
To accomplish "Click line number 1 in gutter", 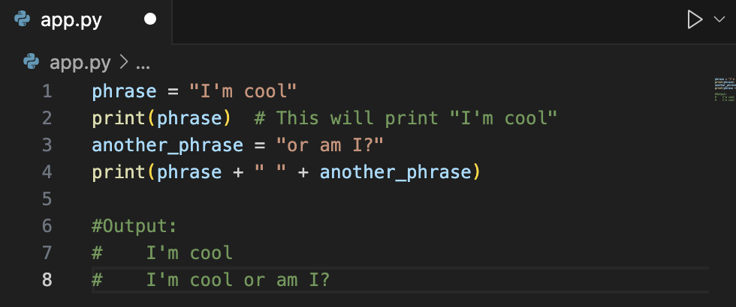I will click(47, 91).
